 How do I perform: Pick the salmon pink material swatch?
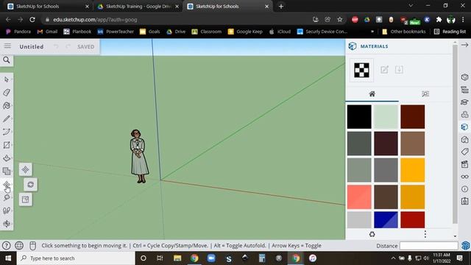click(x=359, y=197)
